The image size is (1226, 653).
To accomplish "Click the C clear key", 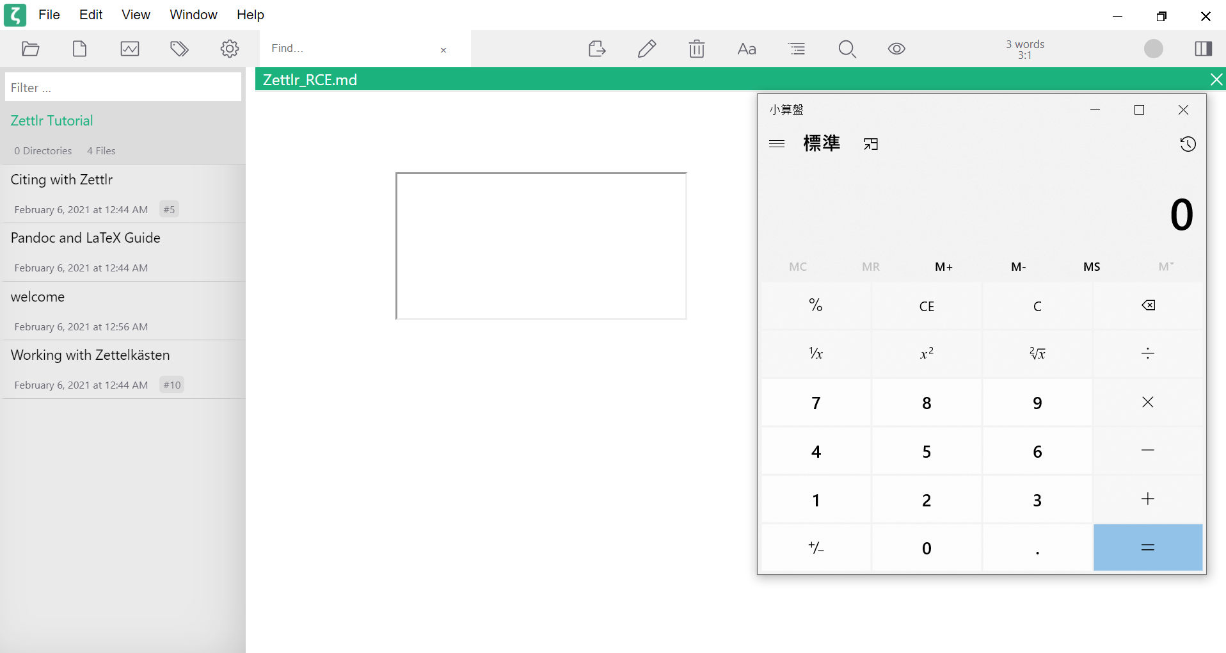I will (1037, 305).
